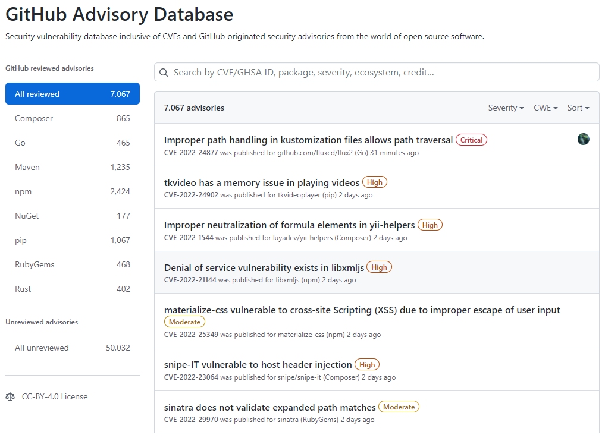
Task: Click the CVE-2022-29970 metadata line
Action: 269,420
